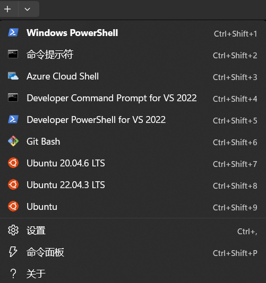Select the Windows PowerShell menu entry
Viewport: 266px width, 283px height.
pos(133,33)
